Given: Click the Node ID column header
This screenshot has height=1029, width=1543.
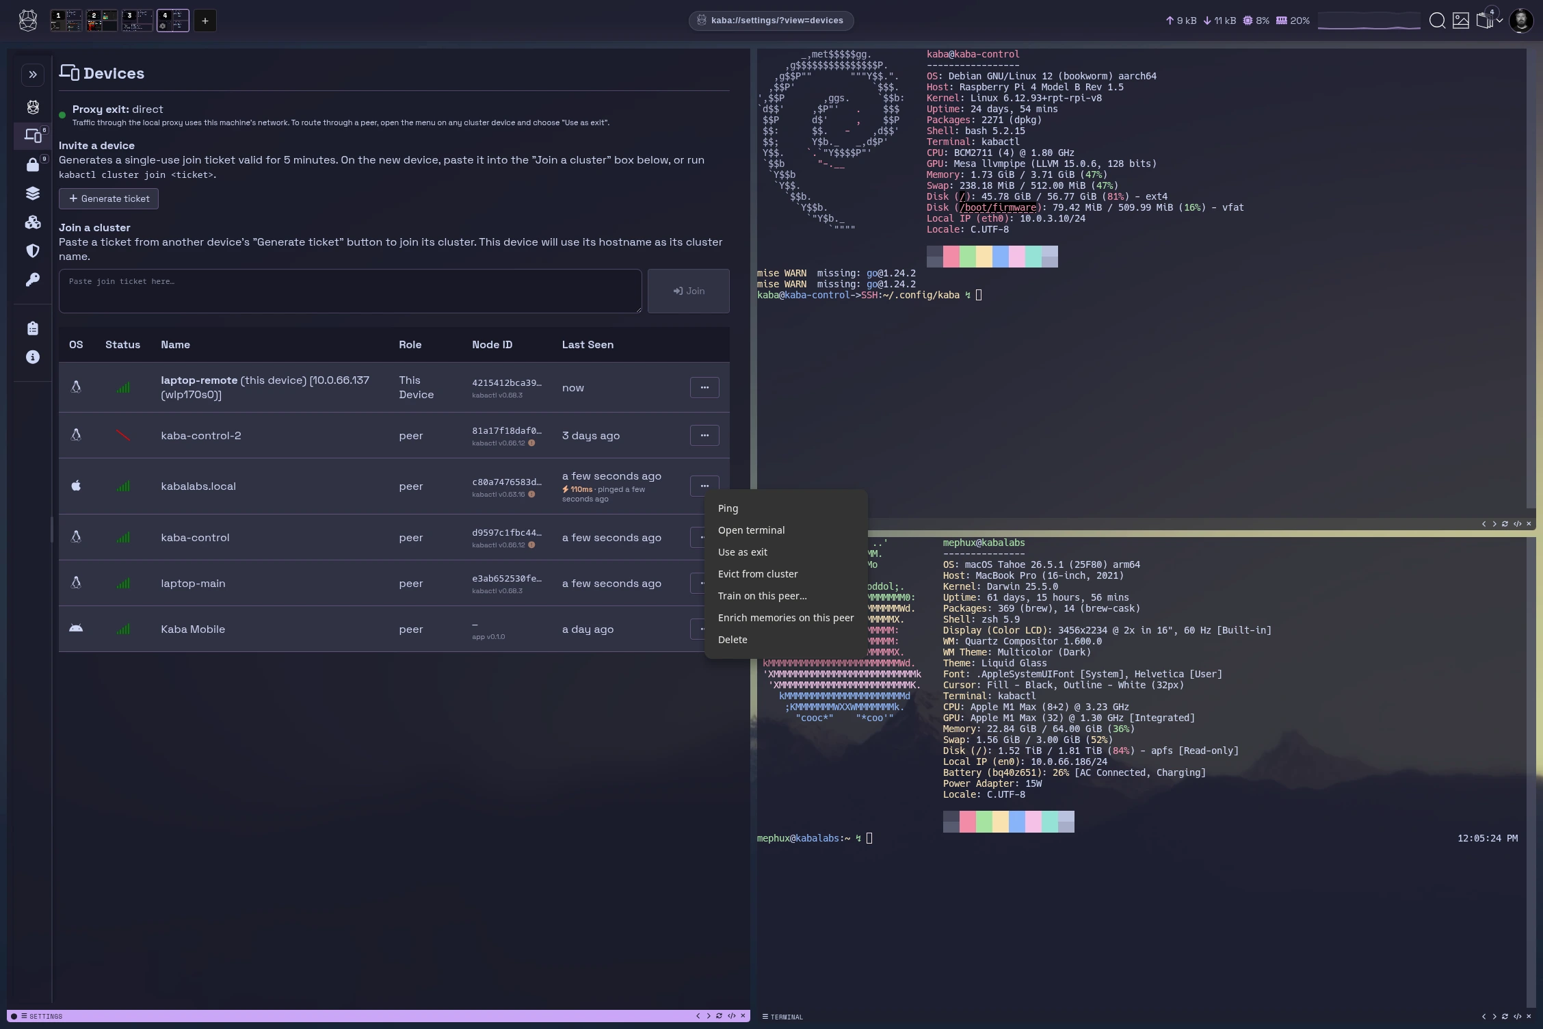Looking at the screenshot, I should pyautogui.click(x=492, y=345).
